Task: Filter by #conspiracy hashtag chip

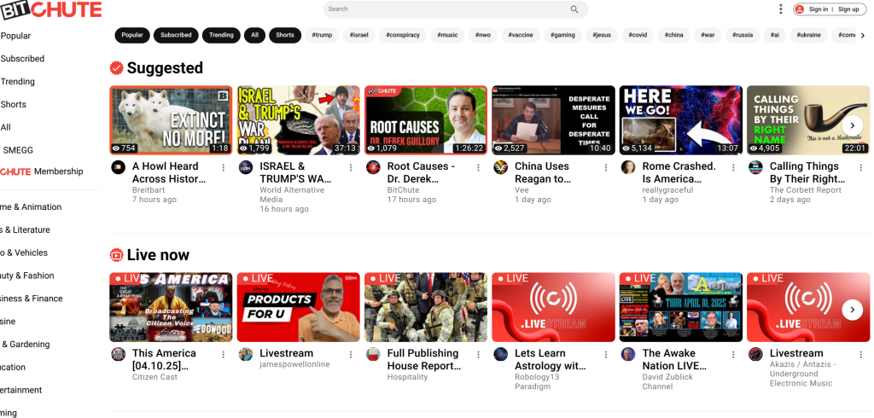Action: coord(403,35)
